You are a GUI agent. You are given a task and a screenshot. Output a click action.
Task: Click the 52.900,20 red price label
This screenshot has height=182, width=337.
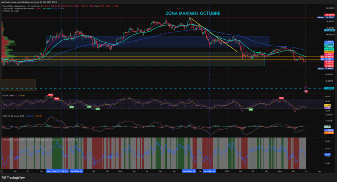[329, 66]
